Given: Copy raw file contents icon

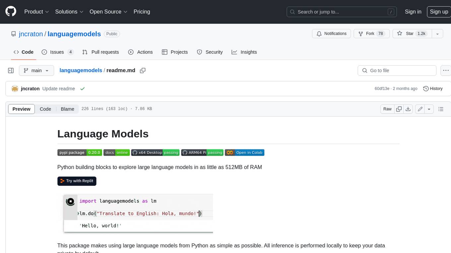Looking at the screenshot, I should (399, 109).
